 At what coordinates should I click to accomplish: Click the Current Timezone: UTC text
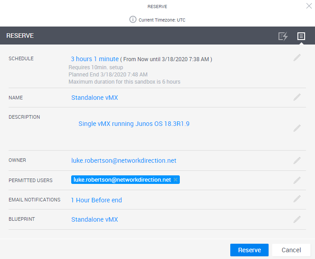(162, 20)
